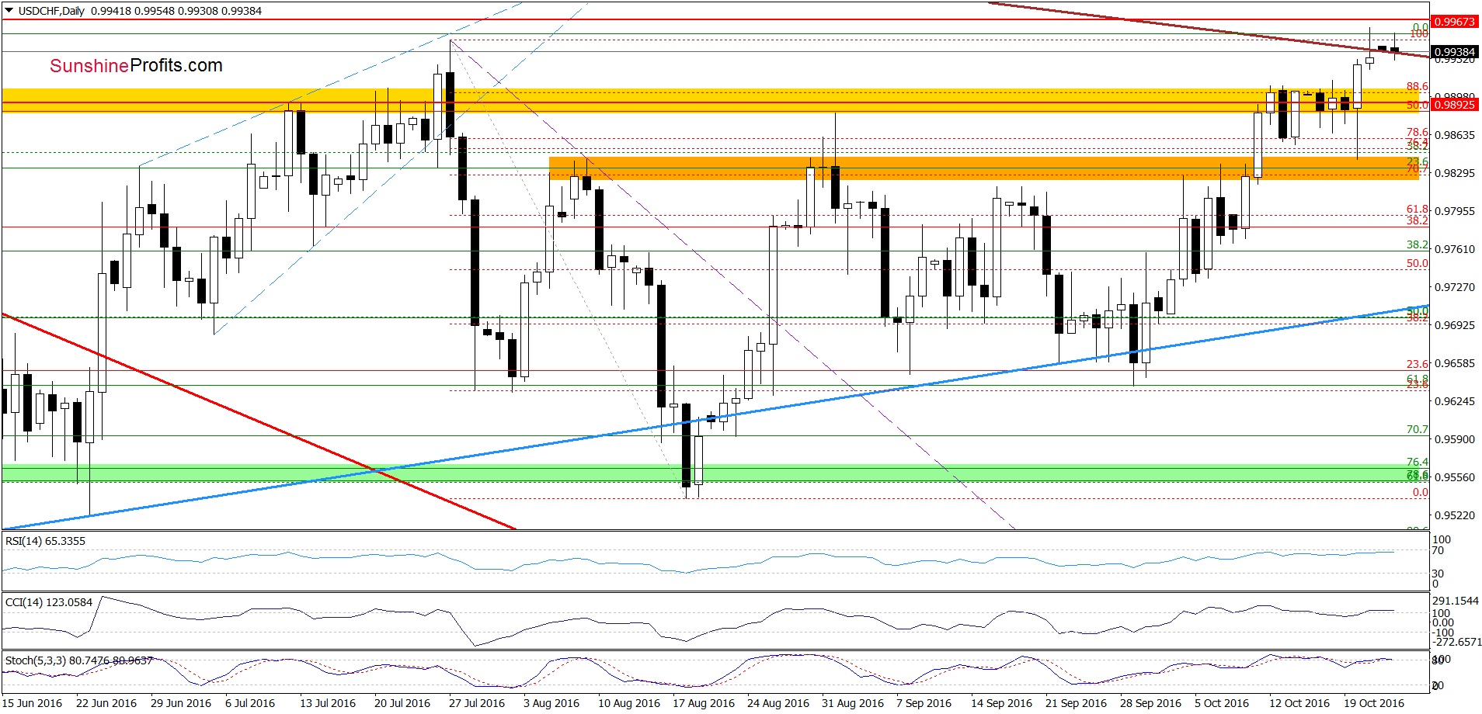This screenshot has width=1482, height=714.
Task: Click the 22 Jun 2016 date label
Action: 106,703
